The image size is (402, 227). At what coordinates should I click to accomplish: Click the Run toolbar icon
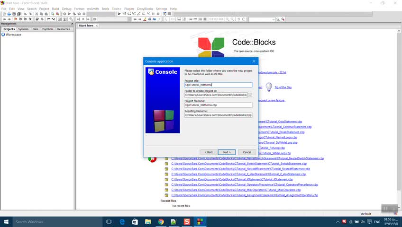click(x=70, y=14)
